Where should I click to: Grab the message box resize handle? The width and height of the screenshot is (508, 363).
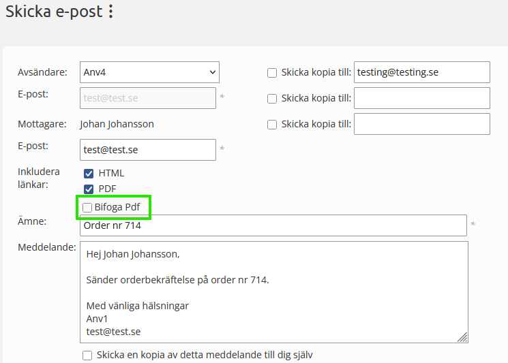(462, 336)
